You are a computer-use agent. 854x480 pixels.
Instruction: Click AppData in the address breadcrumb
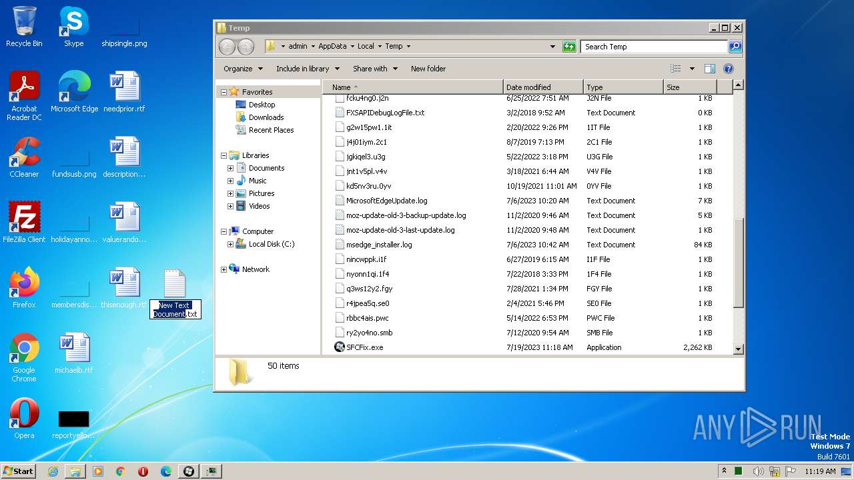(332, 47)
